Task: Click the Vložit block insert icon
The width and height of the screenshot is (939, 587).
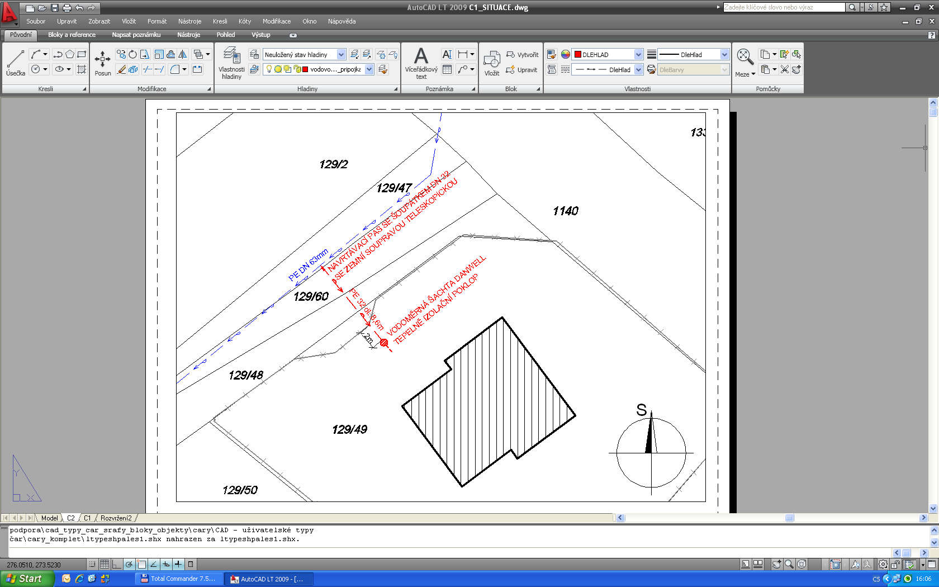Action: (x=492, y=63)
